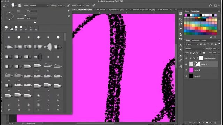
Task: Create a new layer group
Action: pos(207,123)
